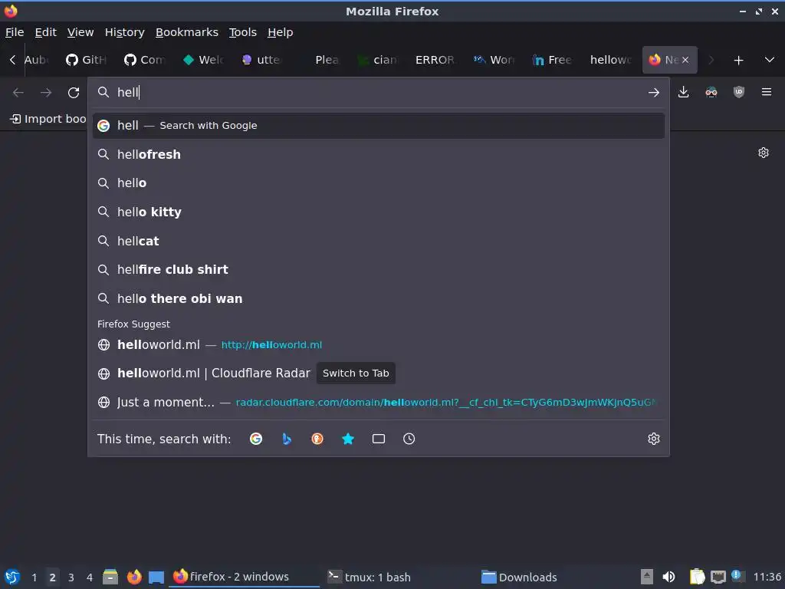Switch to the ERROR tab
The width and height of the screenshot is (785, 589).
436,60
